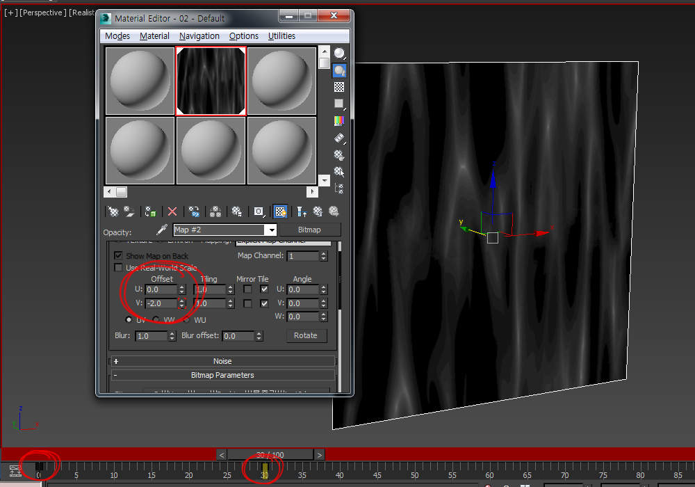The height and width of the screenshot is (487, 695).
Task: Disable the V Tile checkbox
Action: 264,303
